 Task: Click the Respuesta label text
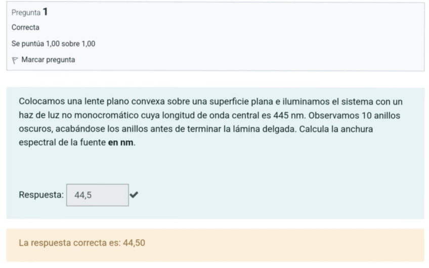coord(41,195)
